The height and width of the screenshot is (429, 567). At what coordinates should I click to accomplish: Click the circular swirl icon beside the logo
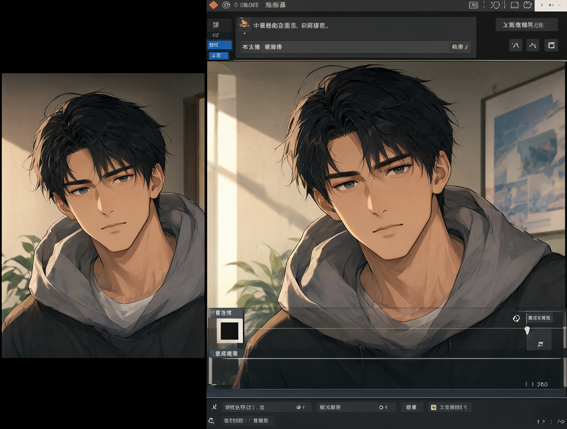tap(227, 5)
